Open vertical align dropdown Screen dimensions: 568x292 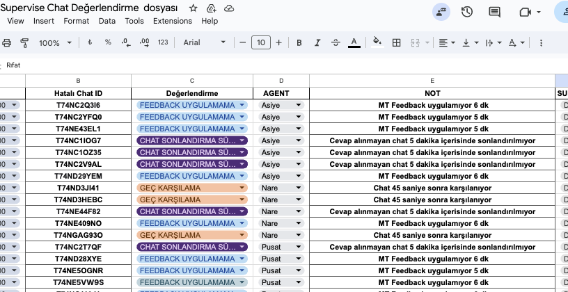click(x=471, y=42)
